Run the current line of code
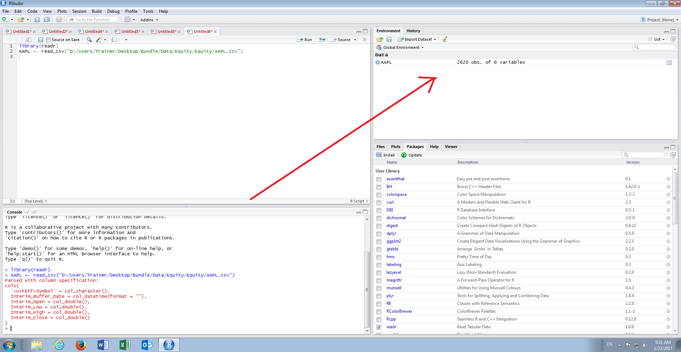681x352 pixels. 304,40
